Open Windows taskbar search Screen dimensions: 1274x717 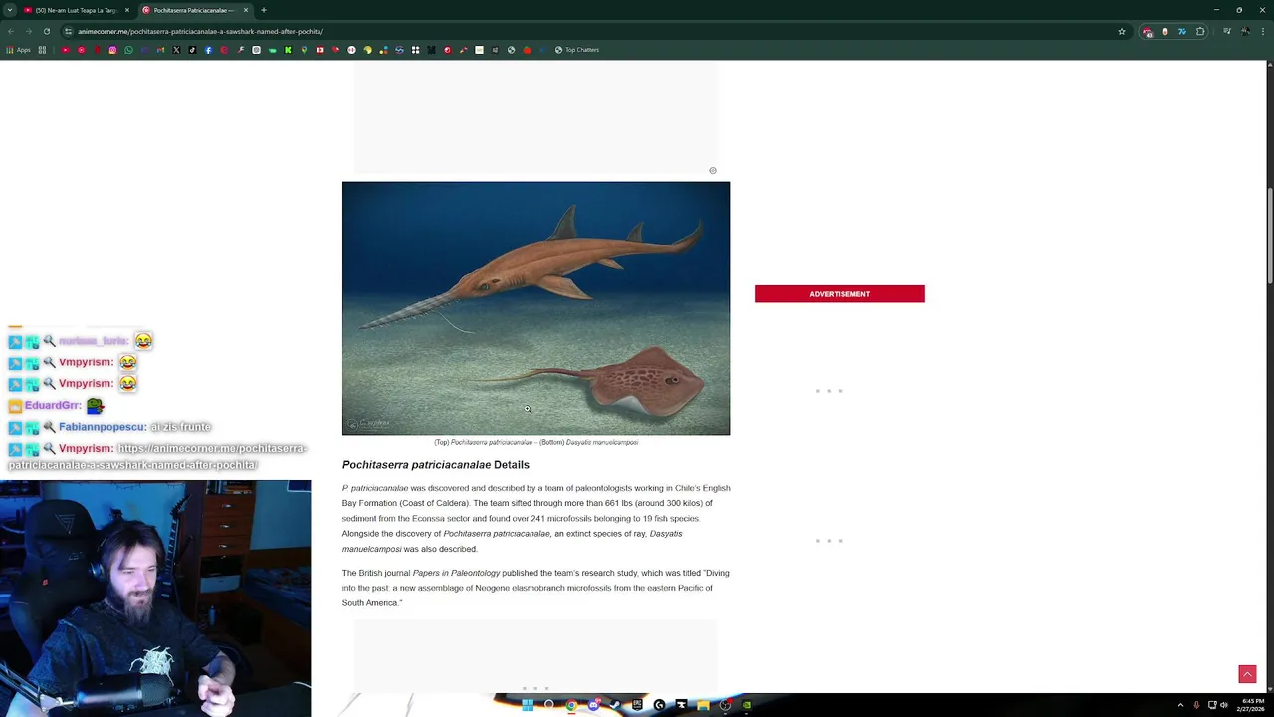(x=549, y=705)
